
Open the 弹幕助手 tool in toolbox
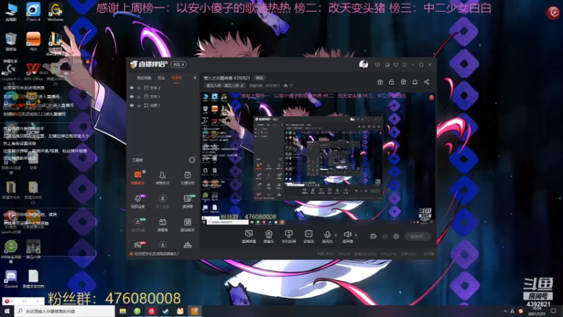[137, 178]
